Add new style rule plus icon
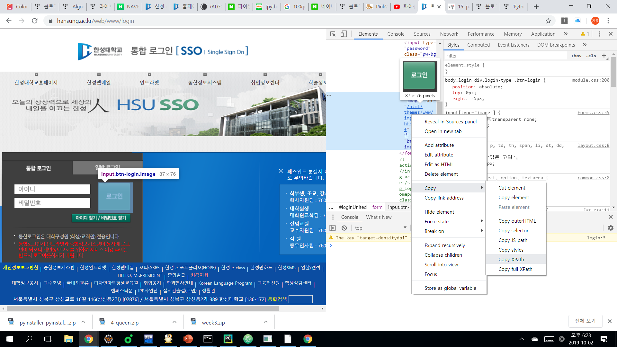 click(x=604, y=56)
